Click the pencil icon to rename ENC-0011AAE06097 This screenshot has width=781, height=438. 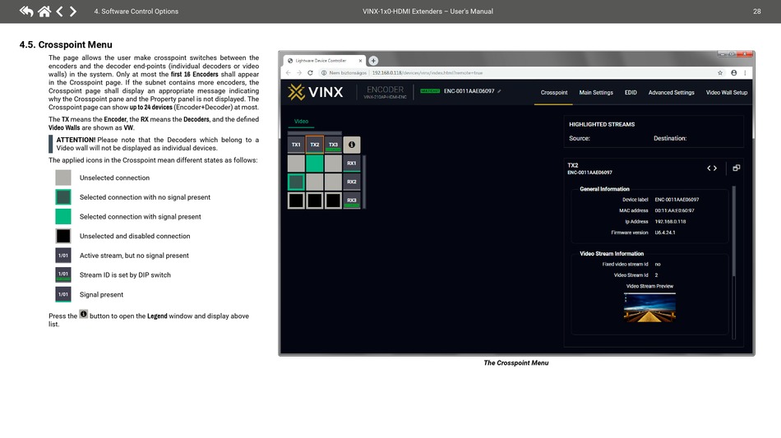(499, 91)
